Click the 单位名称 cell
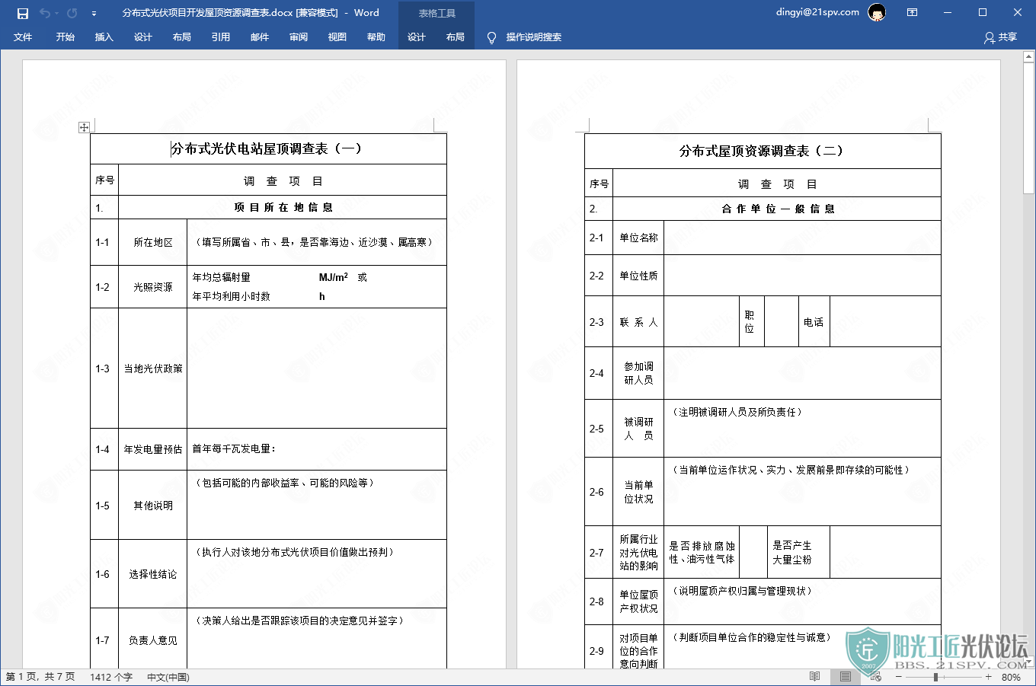This screenshot has height=686, width=1036. click(x=638, y=238)
